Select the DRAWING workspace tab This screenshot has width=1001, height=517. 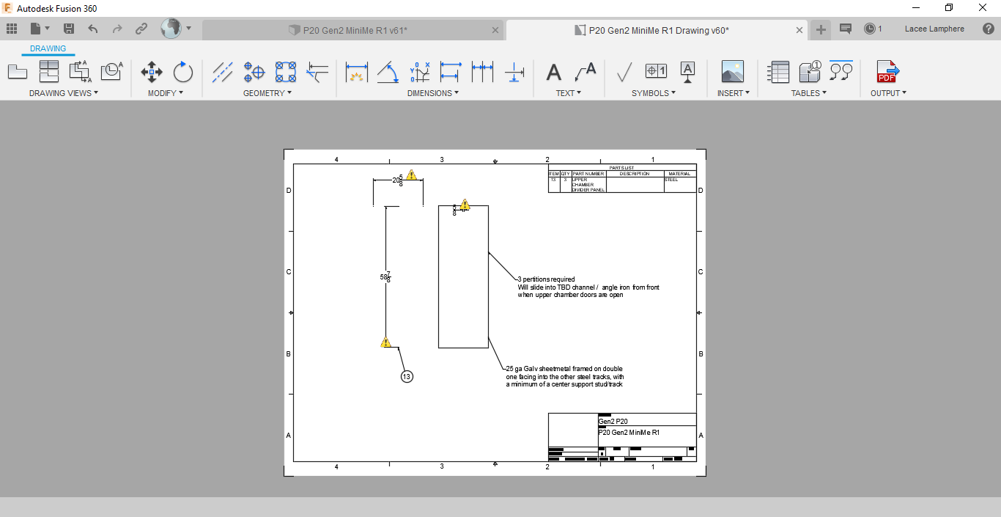48,48
